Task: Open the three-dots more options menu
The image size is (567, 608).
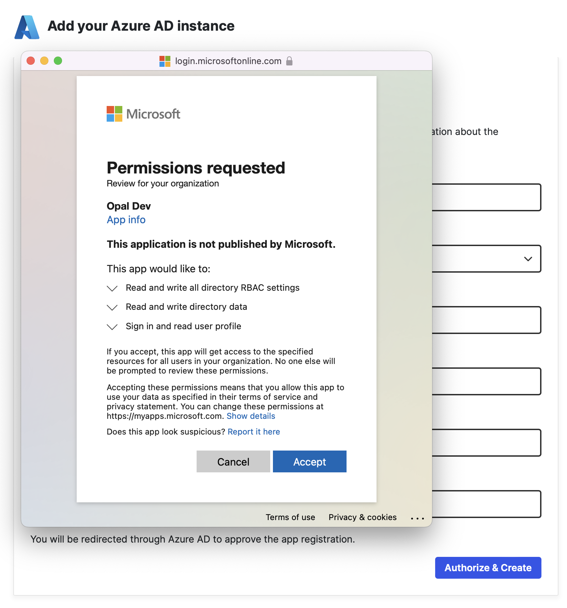Action: point(417,518)
